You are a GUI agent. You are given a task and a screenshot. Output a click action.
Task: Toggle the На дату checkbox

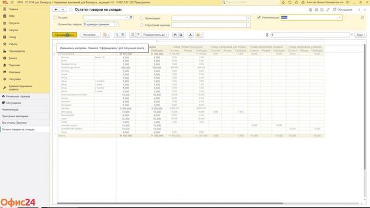point(55,17)
